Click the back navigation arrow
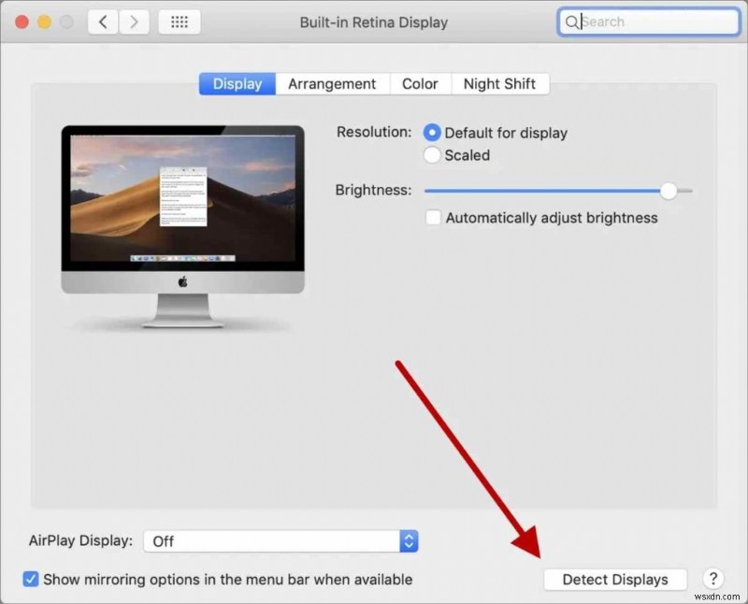This screenshot has height=604, width=748. [102, 21]
